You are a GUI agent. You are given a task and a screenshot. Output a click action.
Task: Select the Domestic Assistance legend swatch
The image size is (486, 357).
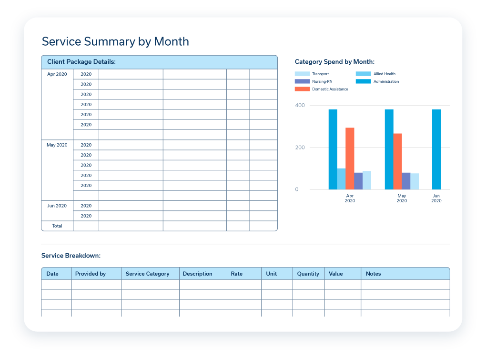click(302, 89)
